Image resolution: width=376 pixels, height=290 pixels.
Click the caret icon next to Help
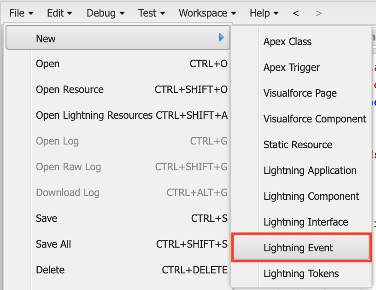[x=276, y=13]
